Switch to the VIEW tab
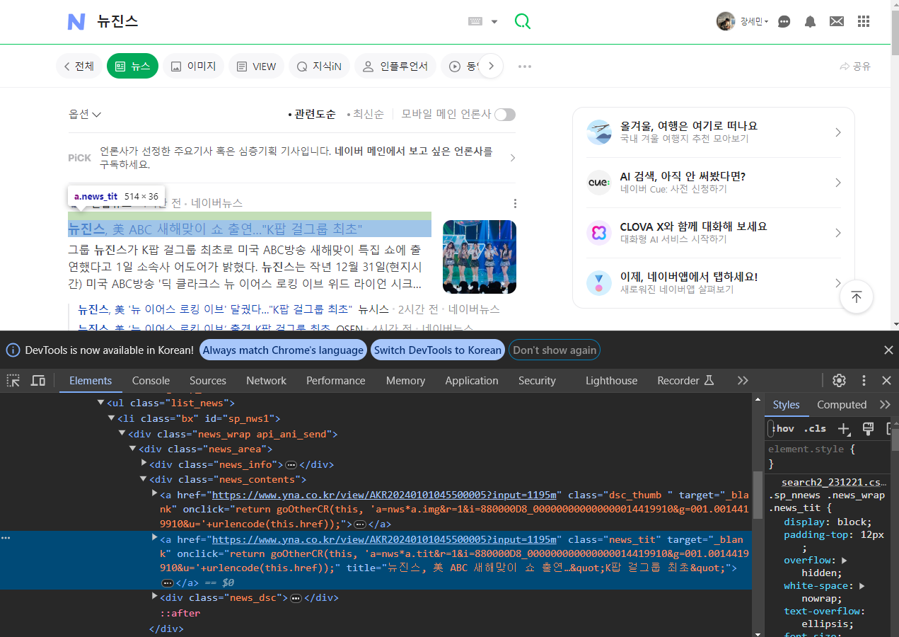 tap(256, 66)
